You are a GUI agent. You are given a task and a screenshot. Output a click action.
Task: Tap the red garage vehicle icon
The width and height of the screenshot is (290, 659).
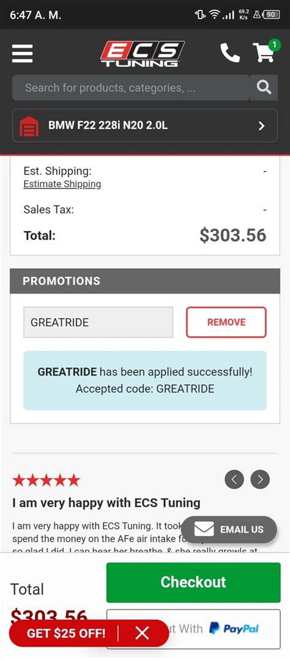click(x=29, y=126)
